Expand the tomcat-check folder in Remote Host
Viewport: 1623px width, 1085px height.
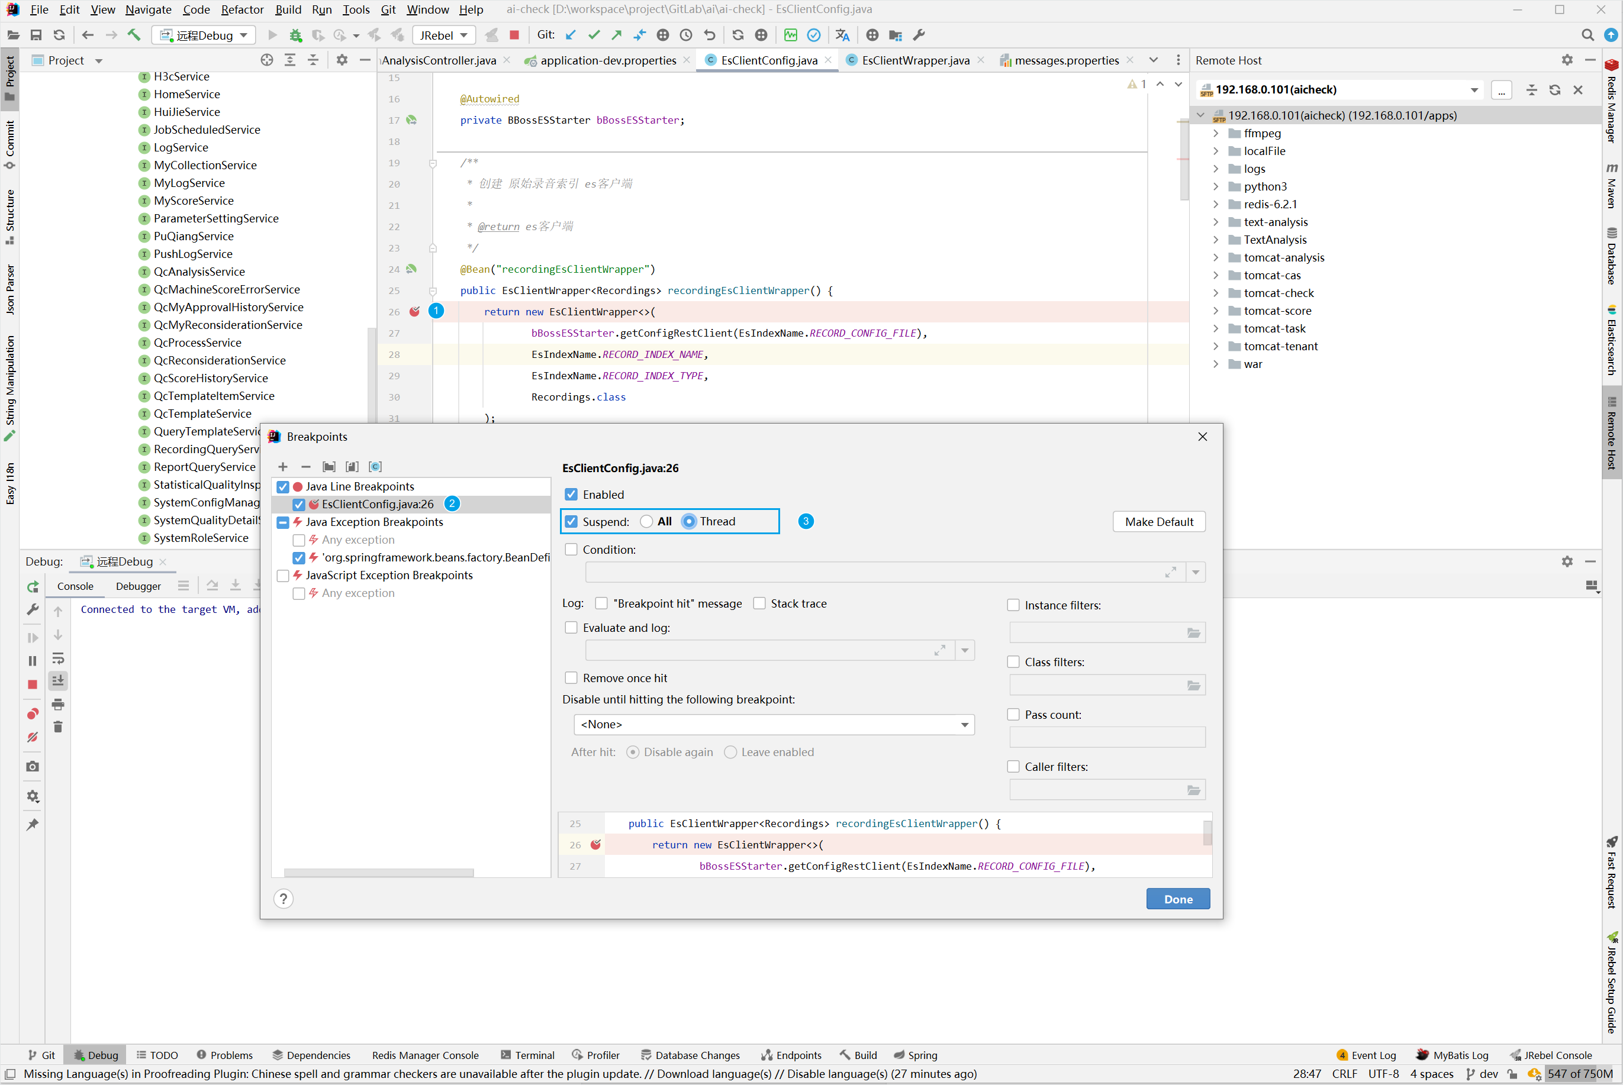pos(1217,293)
